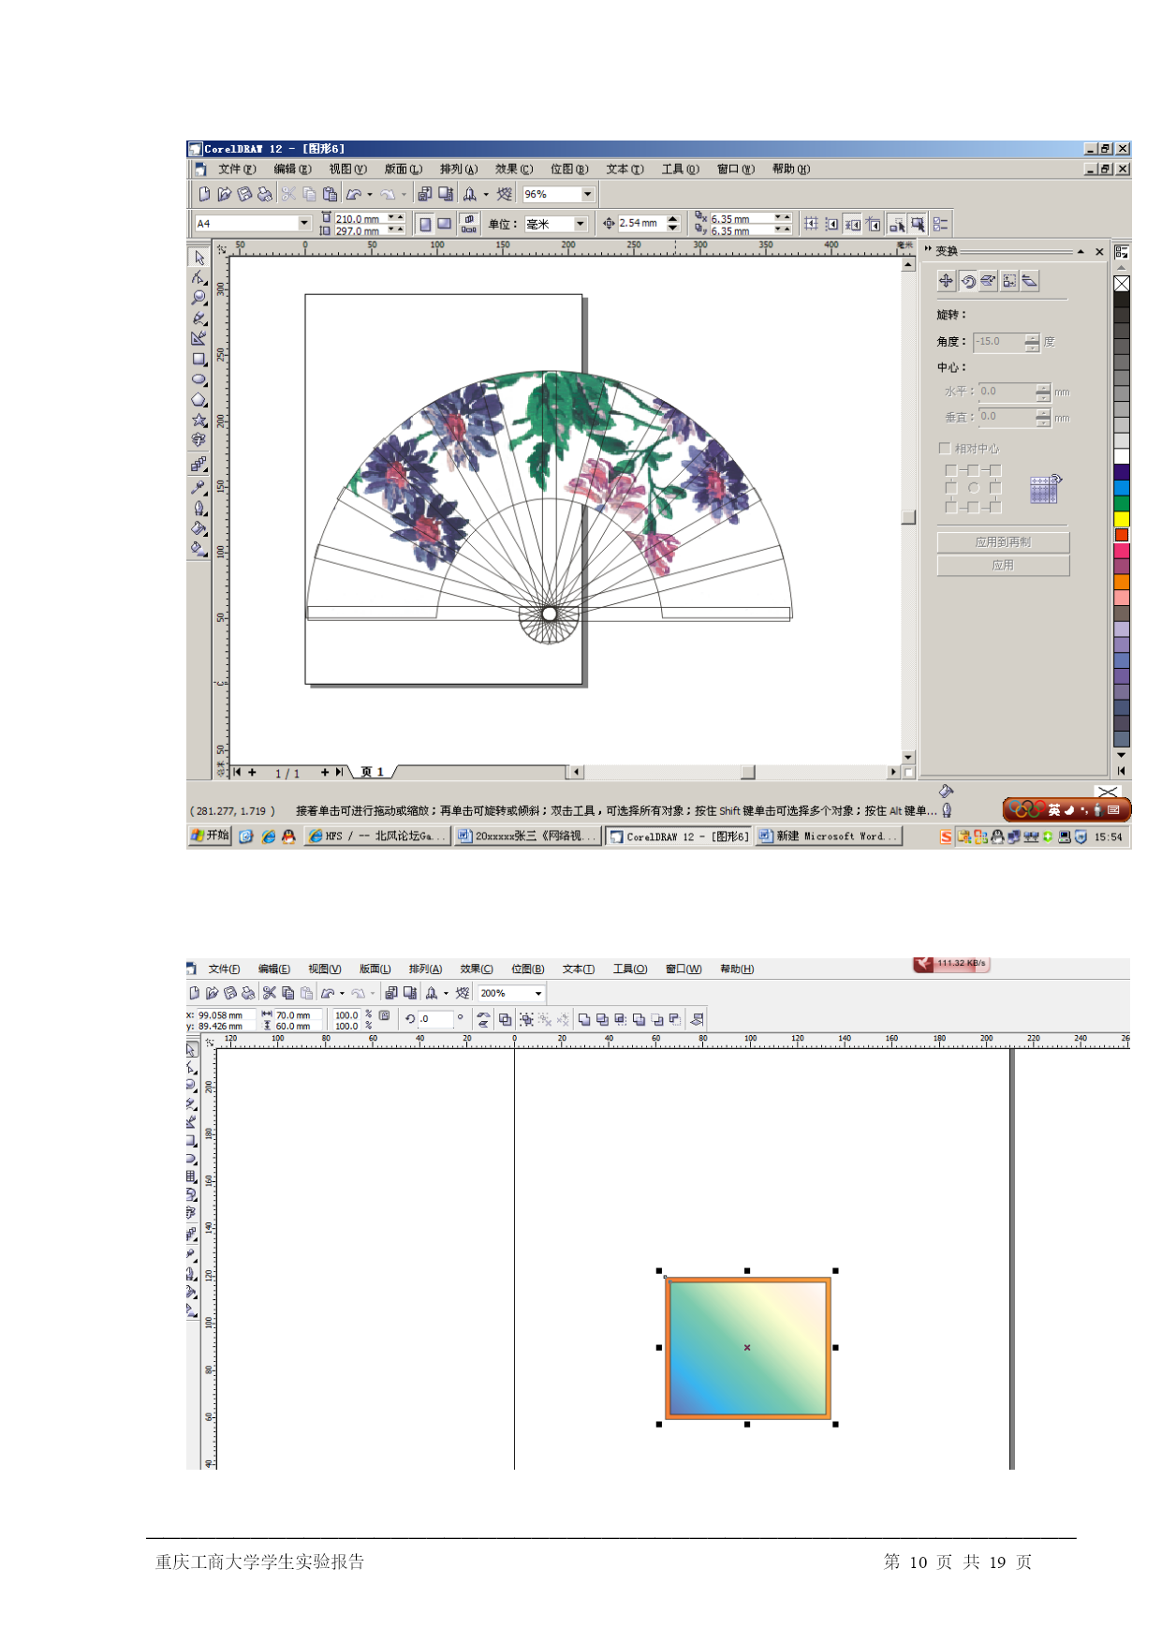
Task: Collapse the Transform docker with arrow
Action: point(1081,251)
